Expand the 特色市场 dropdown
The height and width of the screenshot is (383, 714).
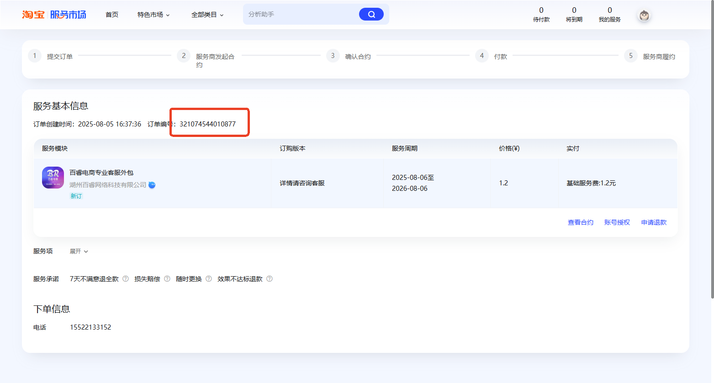153,14
